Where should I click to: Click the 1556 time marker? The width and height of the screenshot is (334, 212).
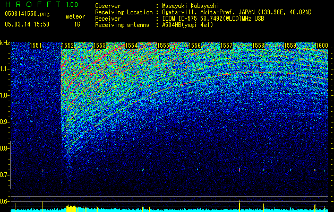[195, 46]
